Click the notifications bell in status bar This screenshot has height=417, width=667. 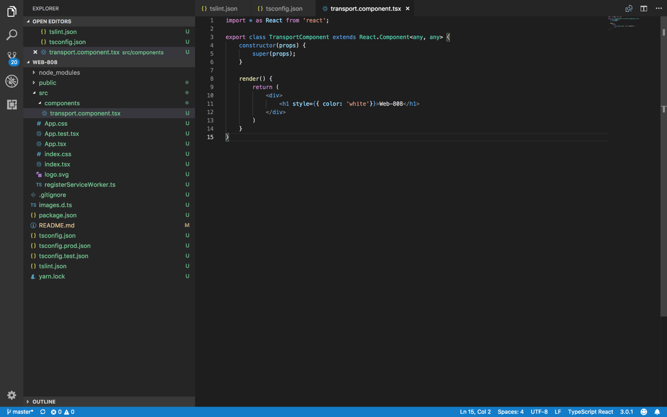[x=657, y=412]
